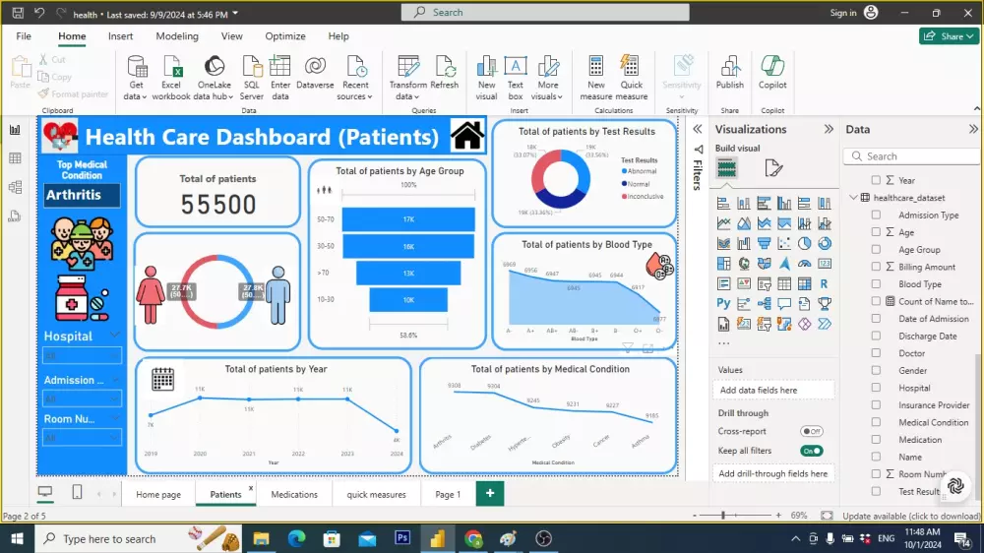984x553 pixels.
Task: Choose the Area chart visual icon
Action: point(744,223)
